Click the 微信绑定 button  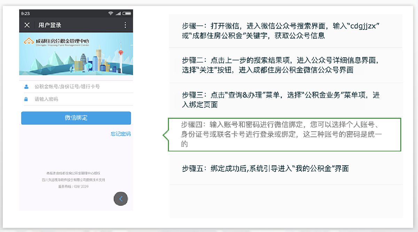click(76, 118)
